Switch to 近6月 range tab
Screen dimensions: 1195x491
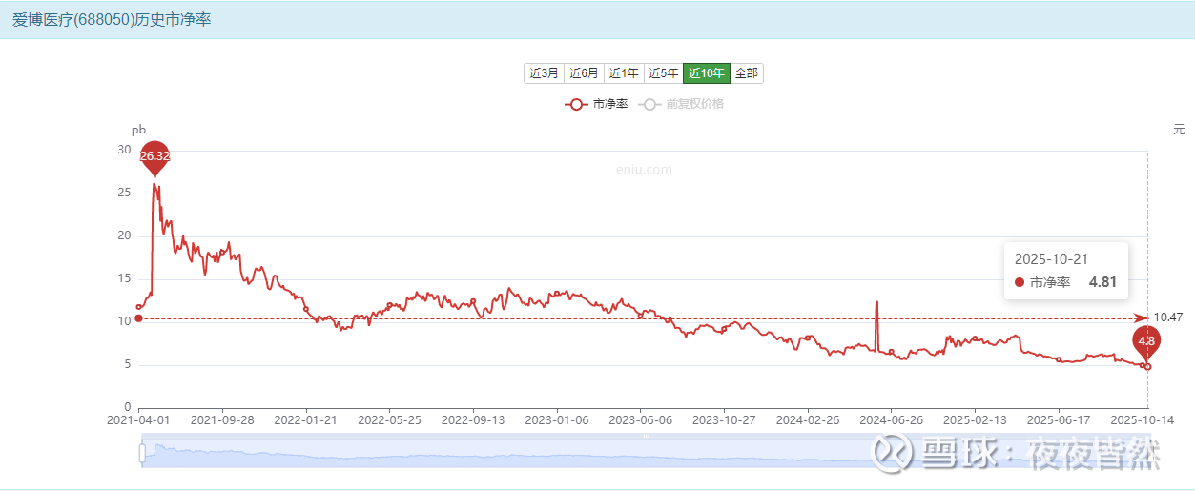(x=584, y=72)
